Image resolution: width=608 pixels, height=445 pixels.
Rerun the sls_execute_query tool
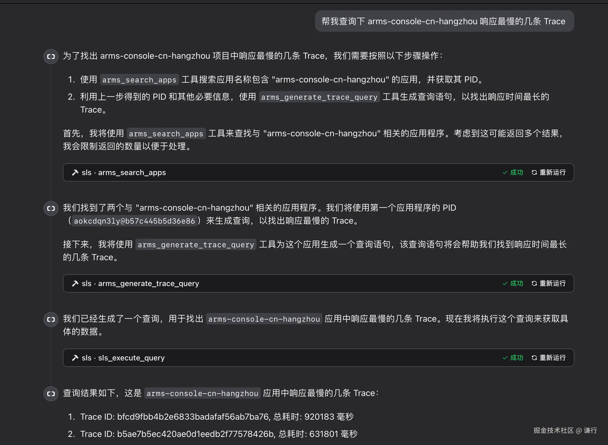(549, 358)
